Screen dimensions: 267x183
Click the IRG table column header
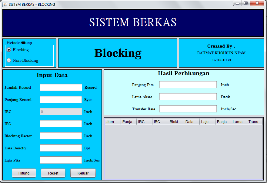144,122
